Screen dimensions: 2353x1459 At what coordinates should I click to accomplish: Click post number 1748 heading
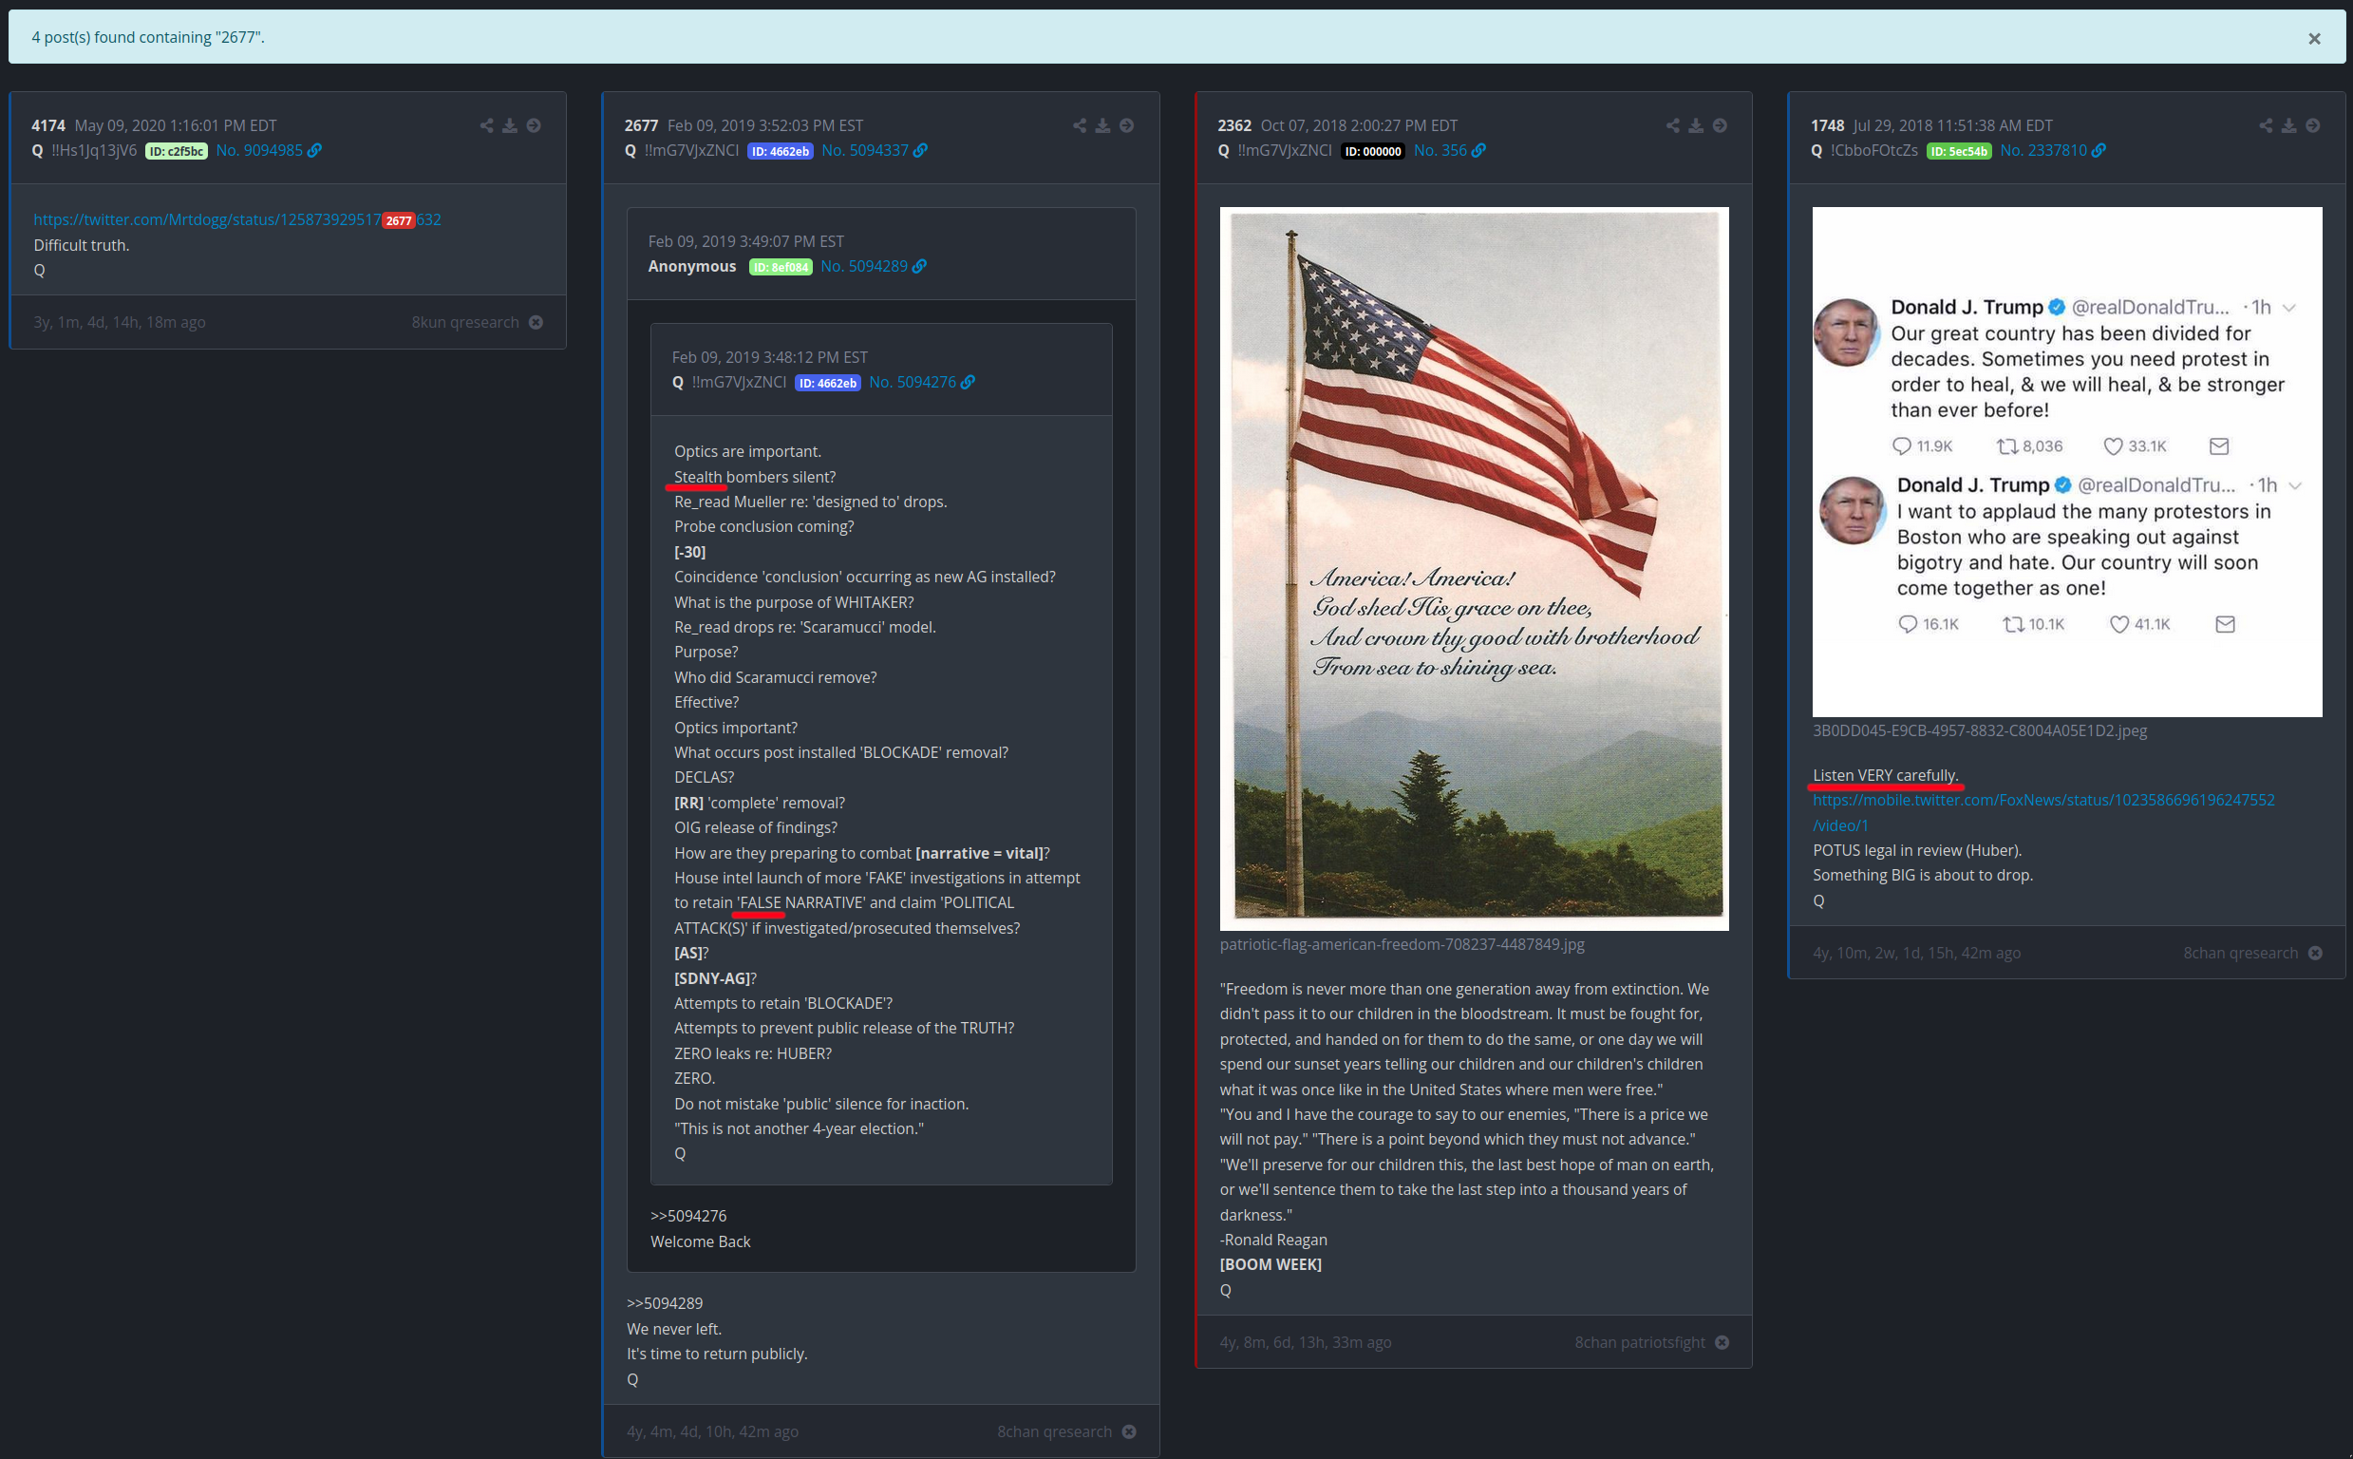tap(1828, 125)
